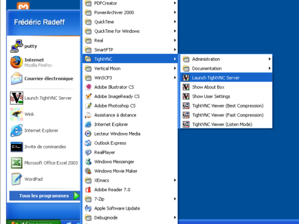
Task: Select highlighted Launch TightVNC Server in the TightVNC submenu
Action: [x=226, y=78]
